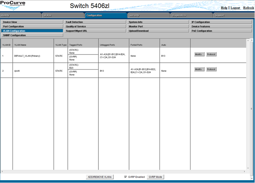Open IP Configuration section
This screenshot has width=255, height=183.
pyautogui.click(x=221, y=22)
